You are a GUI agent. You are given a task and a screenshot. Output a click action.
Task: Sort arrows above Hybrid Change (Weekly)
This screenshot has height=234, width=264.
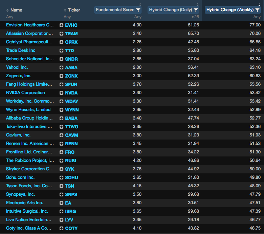point(259,4)
